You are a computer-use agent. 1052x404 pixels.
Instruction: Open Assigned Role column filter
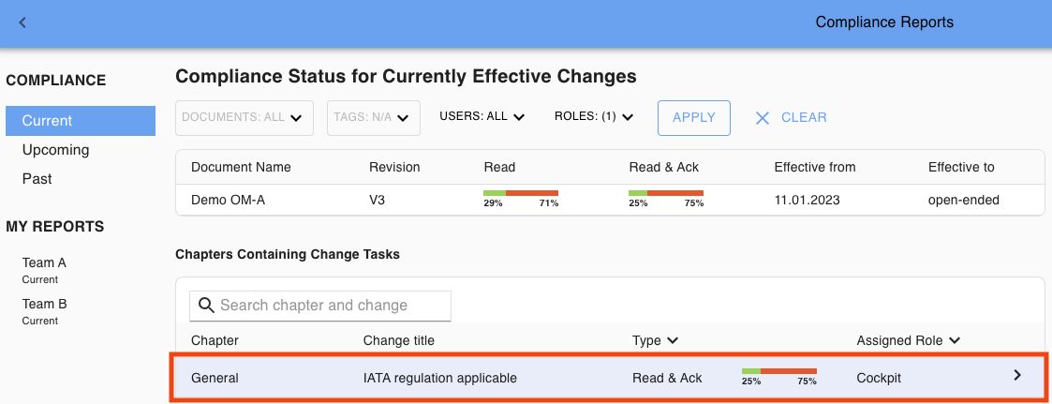pos(955,341)
